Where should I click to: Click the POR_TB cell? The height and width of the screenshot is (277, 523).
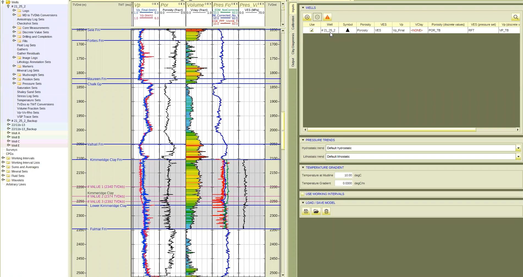pos(448,30)
